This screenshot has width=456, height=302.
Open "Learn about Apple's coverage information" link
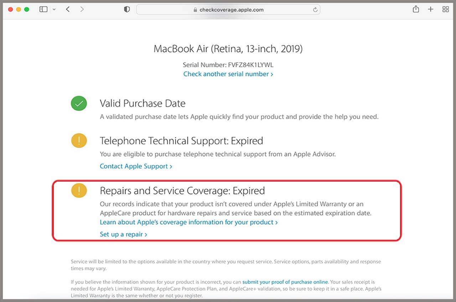188,222
